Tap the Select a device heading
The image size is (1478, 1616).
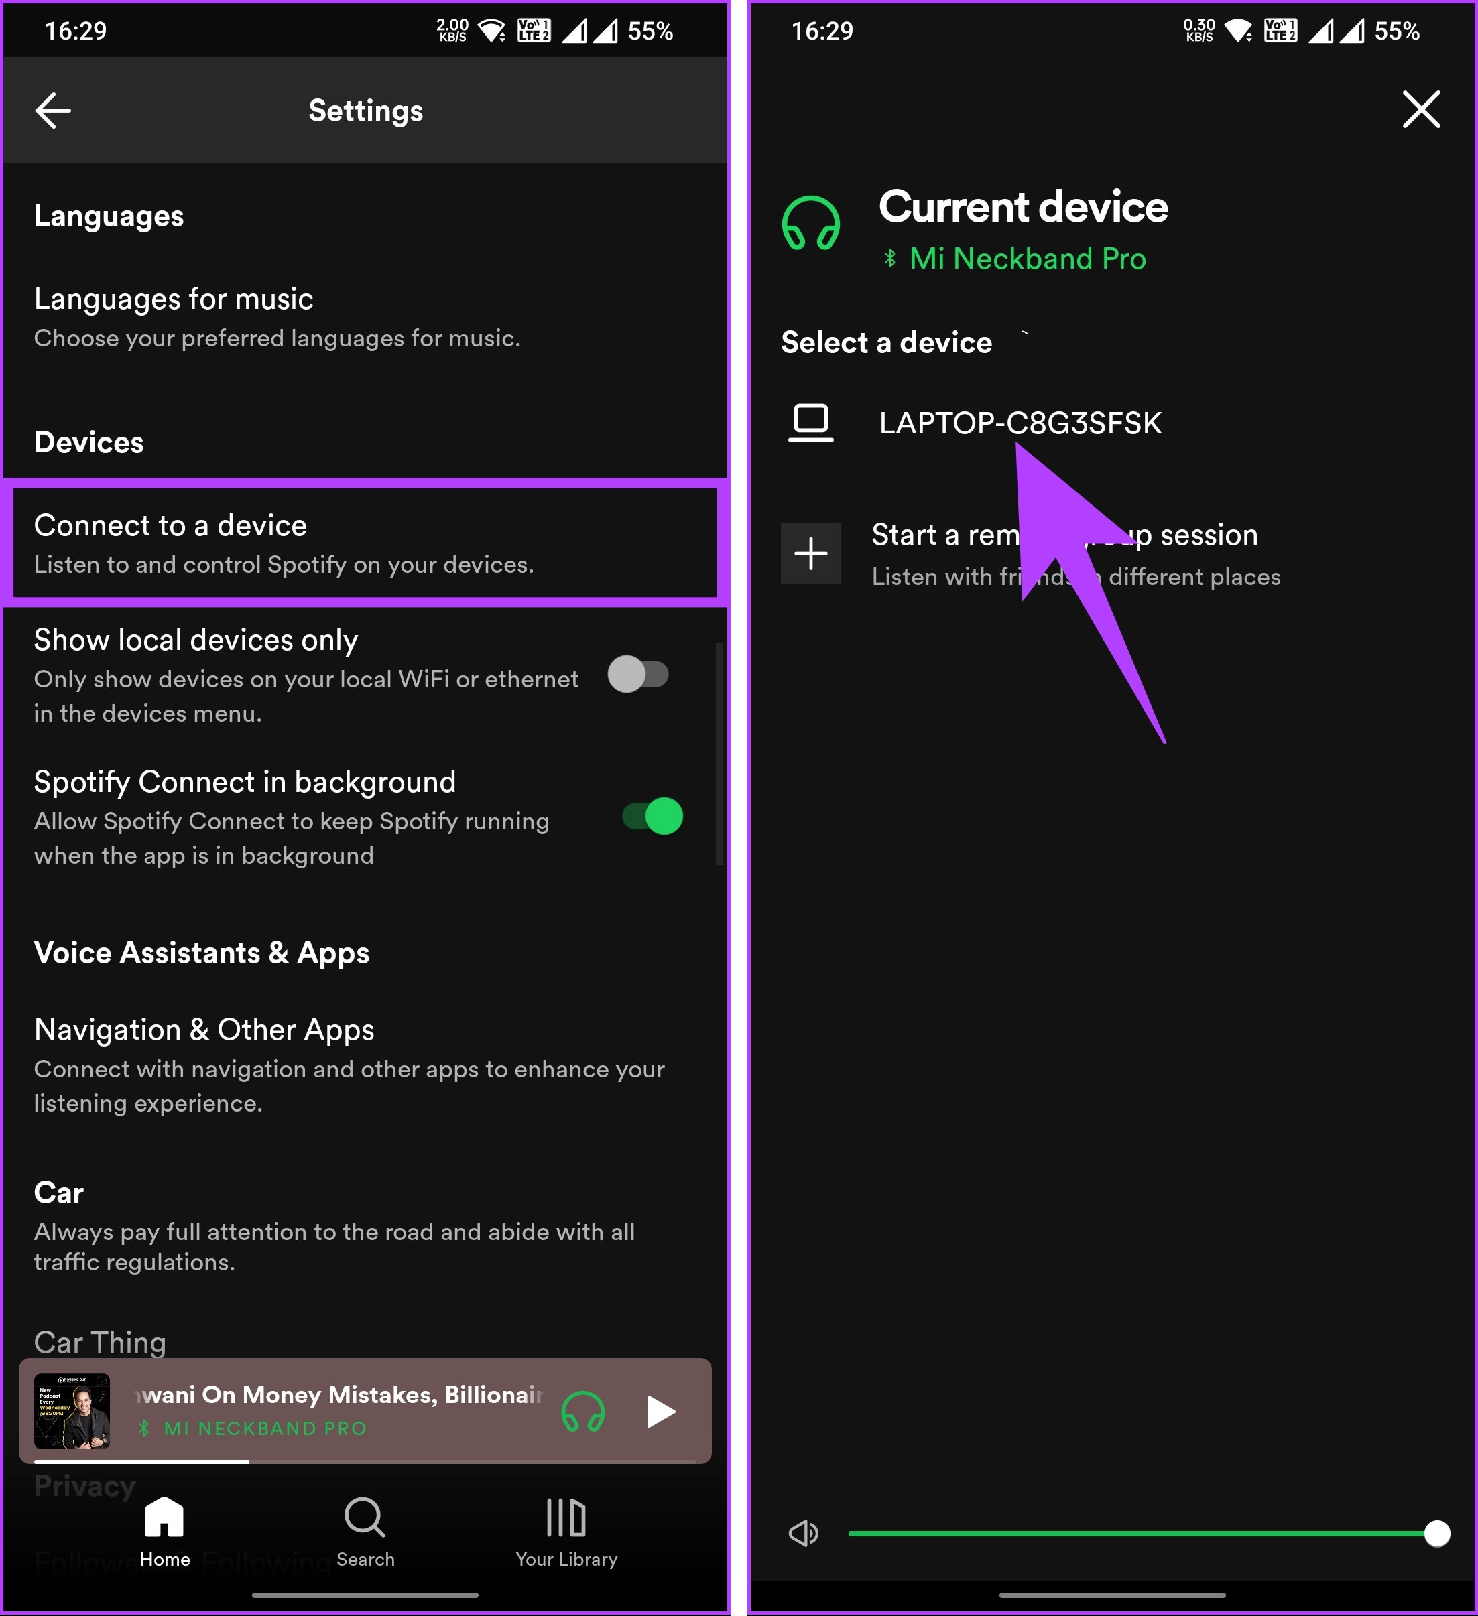(886, 342)
